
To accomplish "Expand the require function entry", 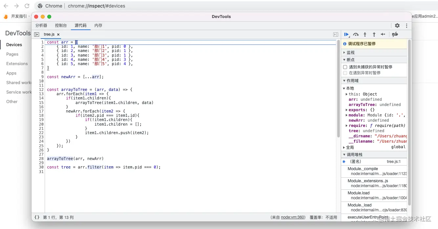I will [347, 126].
